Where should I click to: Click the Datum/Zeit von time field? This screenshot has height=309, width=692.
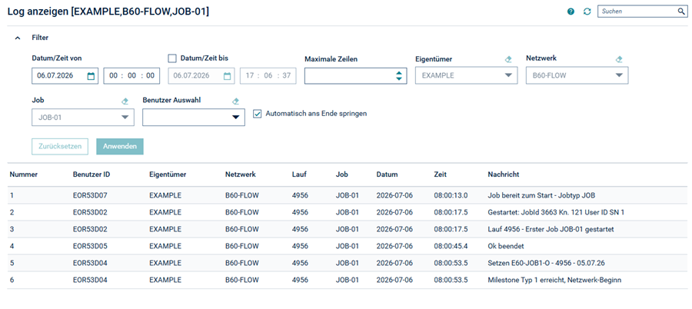pos(131,75)
